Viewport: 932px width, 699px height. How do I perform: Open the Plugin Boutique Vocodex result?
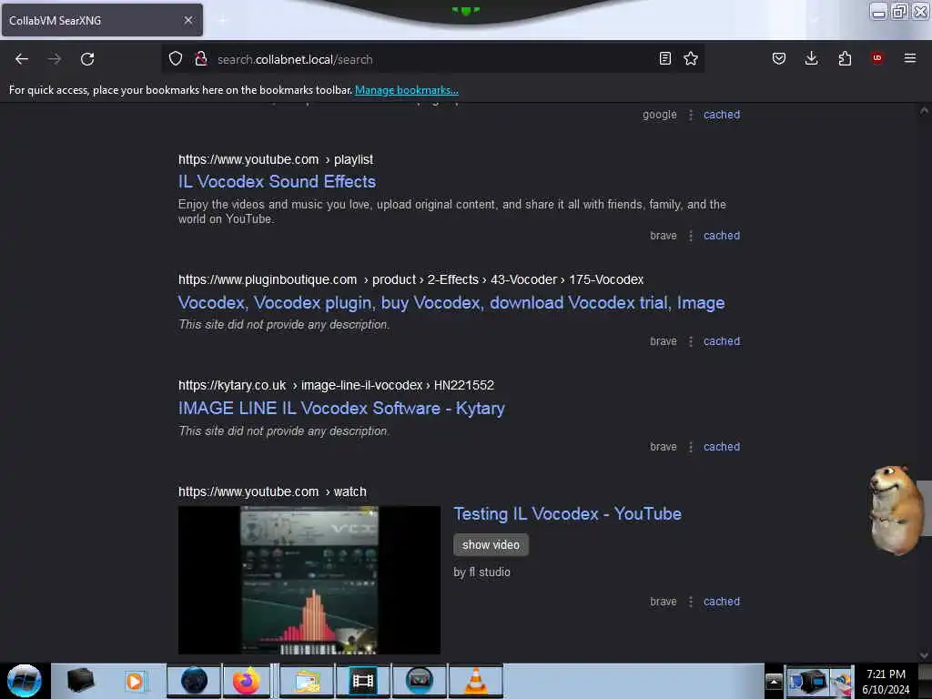coord(451,302)
